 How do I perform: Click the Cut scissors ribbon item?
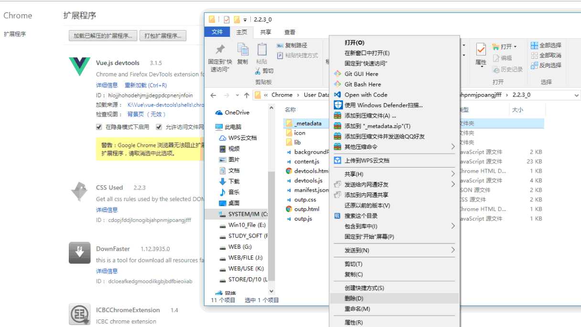pos(264,71)
